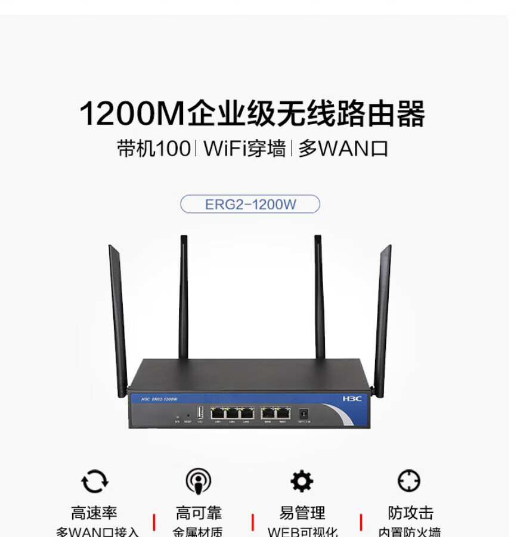Viewport: 517px width, 537px height.
Task: Click the refresh arrows high-speed icon
Action: pyautogui.click(x=95, y=481)
